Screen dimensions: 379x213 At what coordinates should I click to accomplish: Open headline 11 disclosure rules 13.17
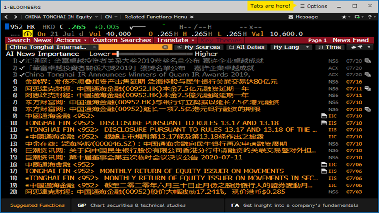171,130
